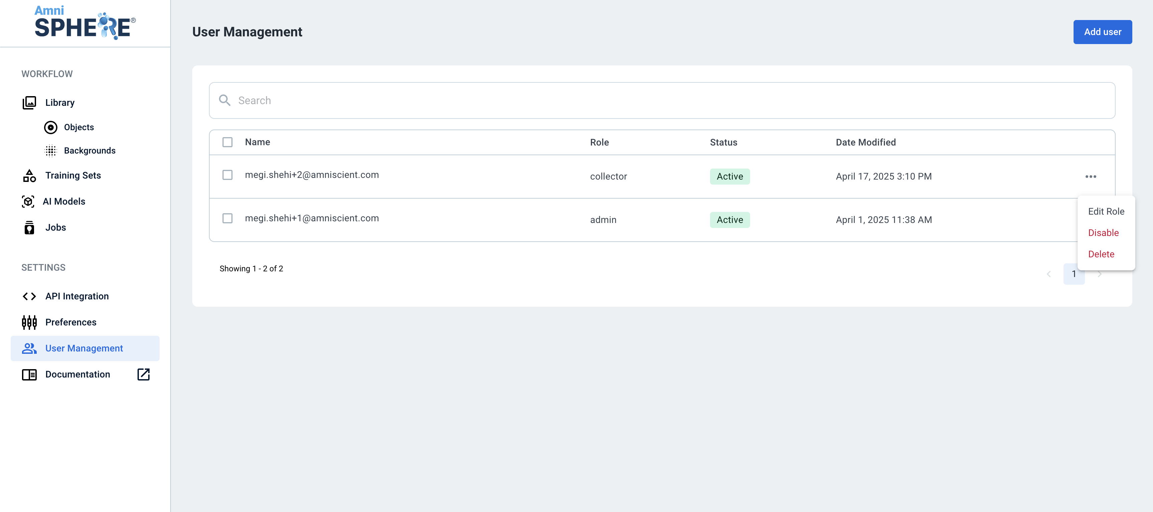Open the Jobs icon in sidebar
The height and width of the screenshot is (512, 1153).
click(x=29, y=227)
